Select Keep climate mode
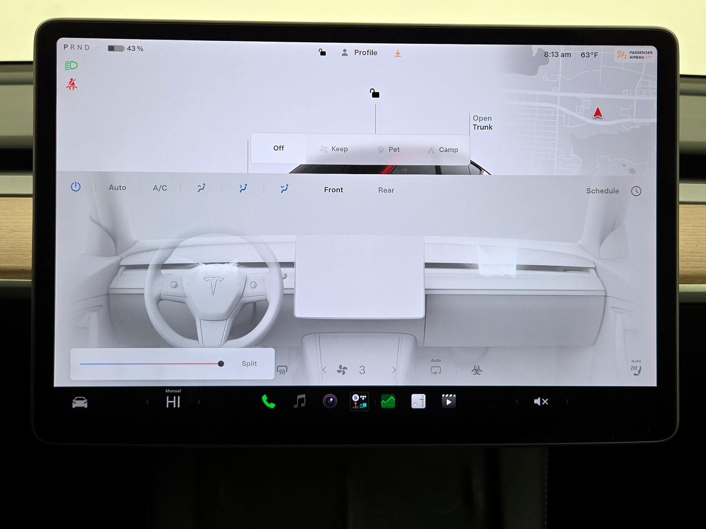The image size is (706, 529). pyautogui.click(x=334, y=149)
